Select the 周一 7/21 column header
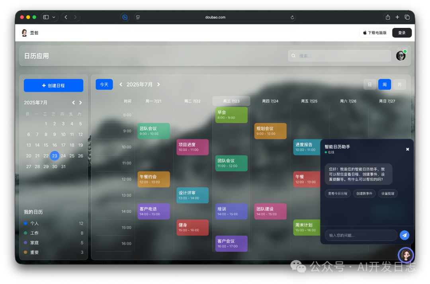Image resolution: width=430 pixels, height=284 pixels. [153, 101]
